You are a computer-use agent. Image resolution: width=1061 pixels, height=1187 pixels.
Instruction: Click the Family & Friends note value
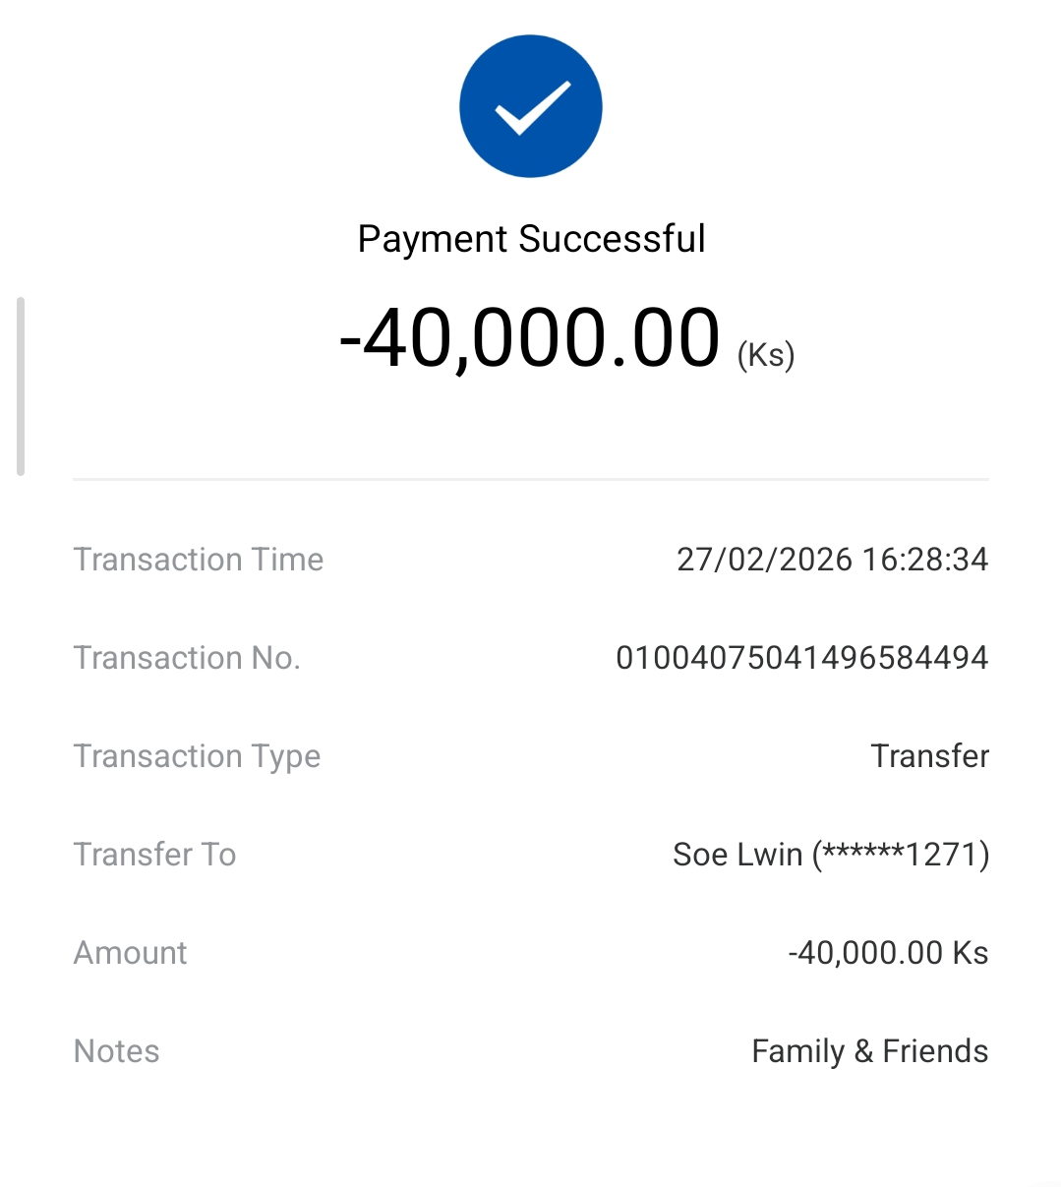(869, 1051)
